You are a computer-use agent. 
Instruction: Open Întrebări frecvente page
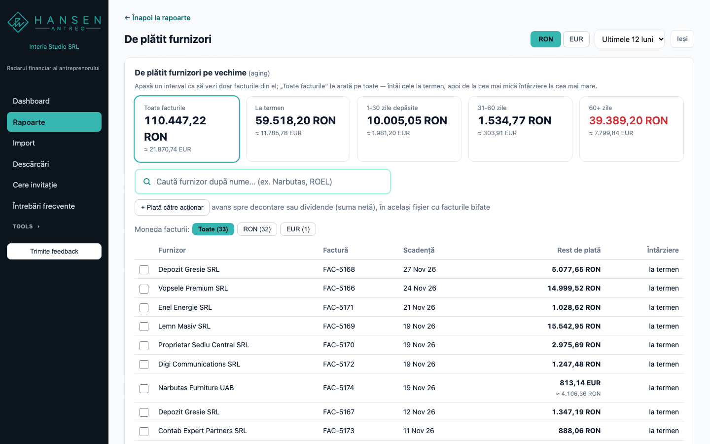[x=54, y=206]
